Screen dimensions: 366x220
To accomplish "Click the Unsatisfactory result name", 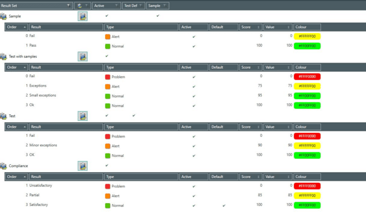I will [41, 186].
